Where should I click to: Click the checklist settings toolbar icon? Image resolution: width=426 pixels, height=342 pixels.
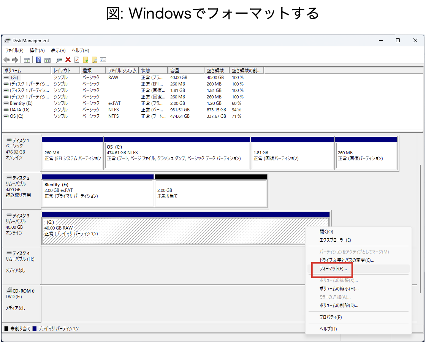point(103,60)
